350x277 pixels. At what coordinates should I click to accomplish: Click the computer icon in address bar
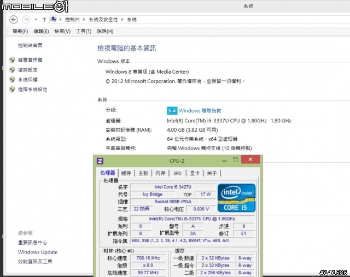pos(54,20)
